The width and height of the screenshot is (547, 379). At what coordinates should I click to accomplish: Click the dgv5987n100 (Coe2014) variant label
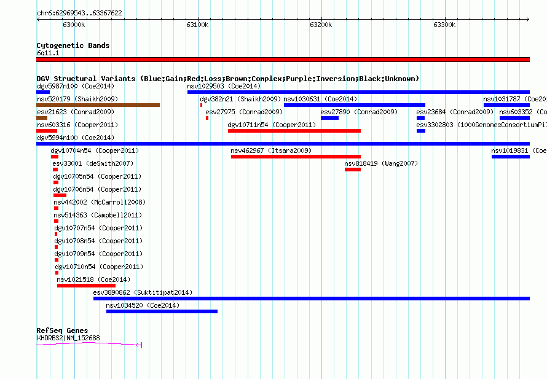[76, 86]
